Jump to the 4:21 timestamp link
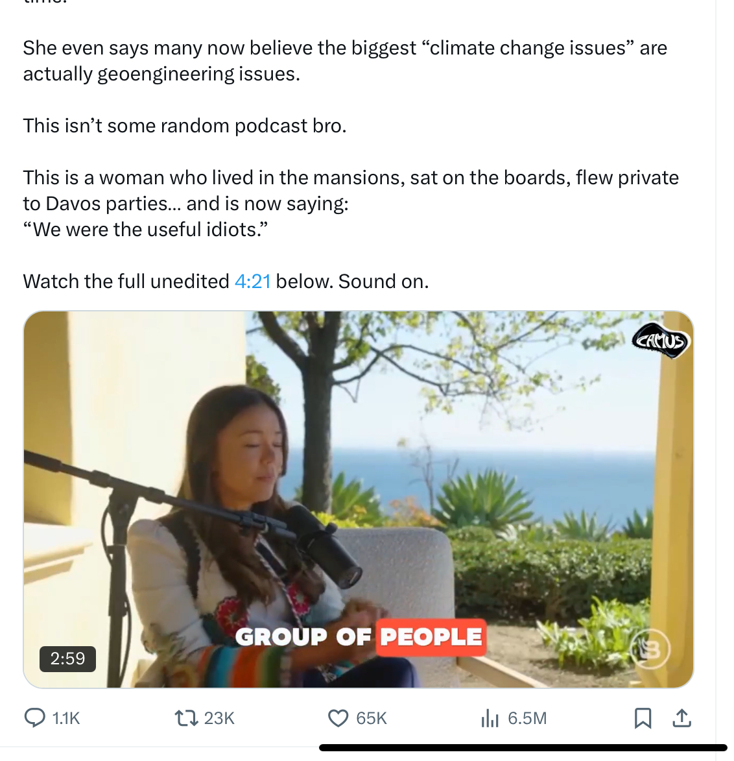Viewport: 734px width, 761px height. [x=252, y=281]
